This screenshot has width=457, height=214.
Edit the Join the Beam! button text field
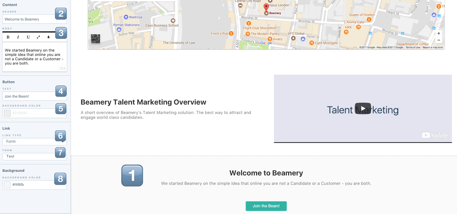[35, 96]
